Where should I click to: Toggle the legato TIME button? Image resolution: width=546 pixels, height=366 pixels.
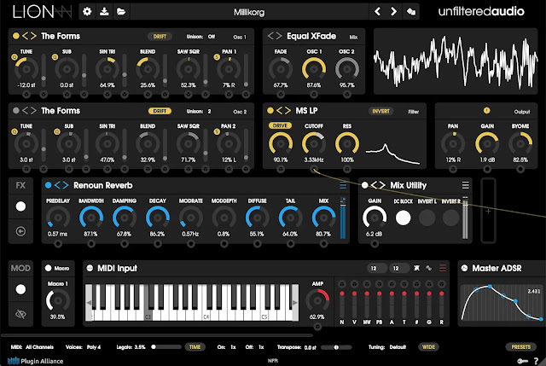[195, 347]
